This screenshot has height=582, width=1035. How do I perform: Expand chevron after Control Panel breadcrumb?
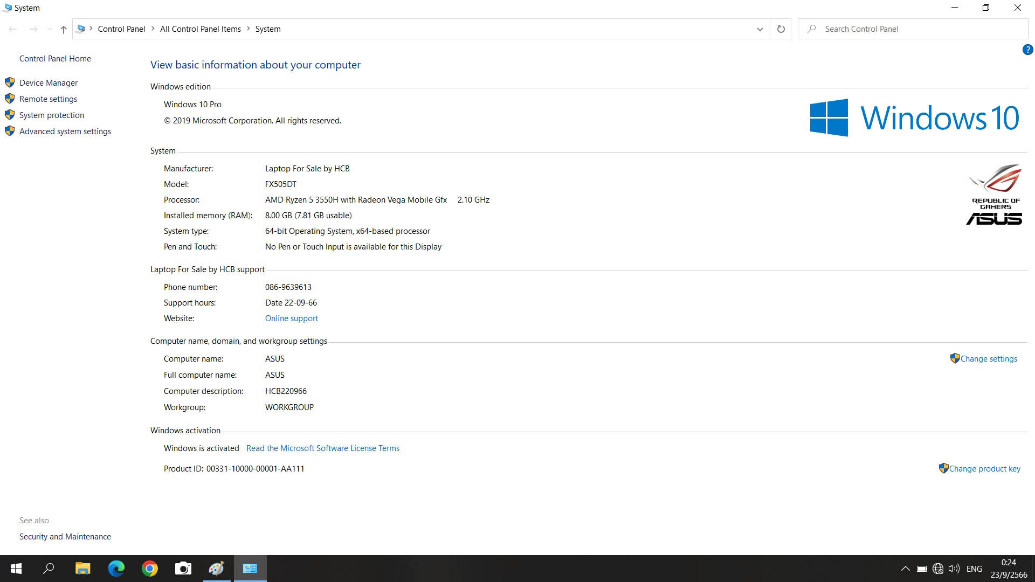tap(153, 29)
